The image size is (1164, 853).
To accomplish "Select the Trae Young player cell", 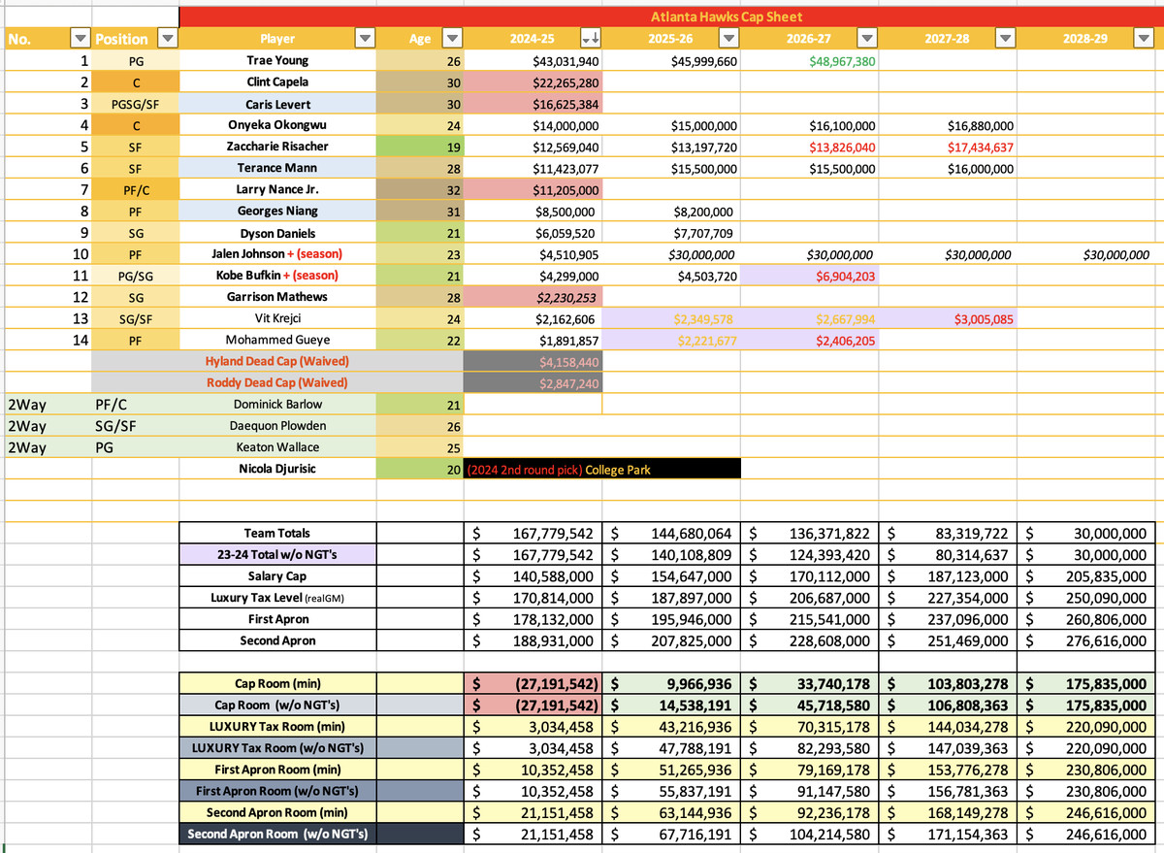I will (x=277, y=60).
